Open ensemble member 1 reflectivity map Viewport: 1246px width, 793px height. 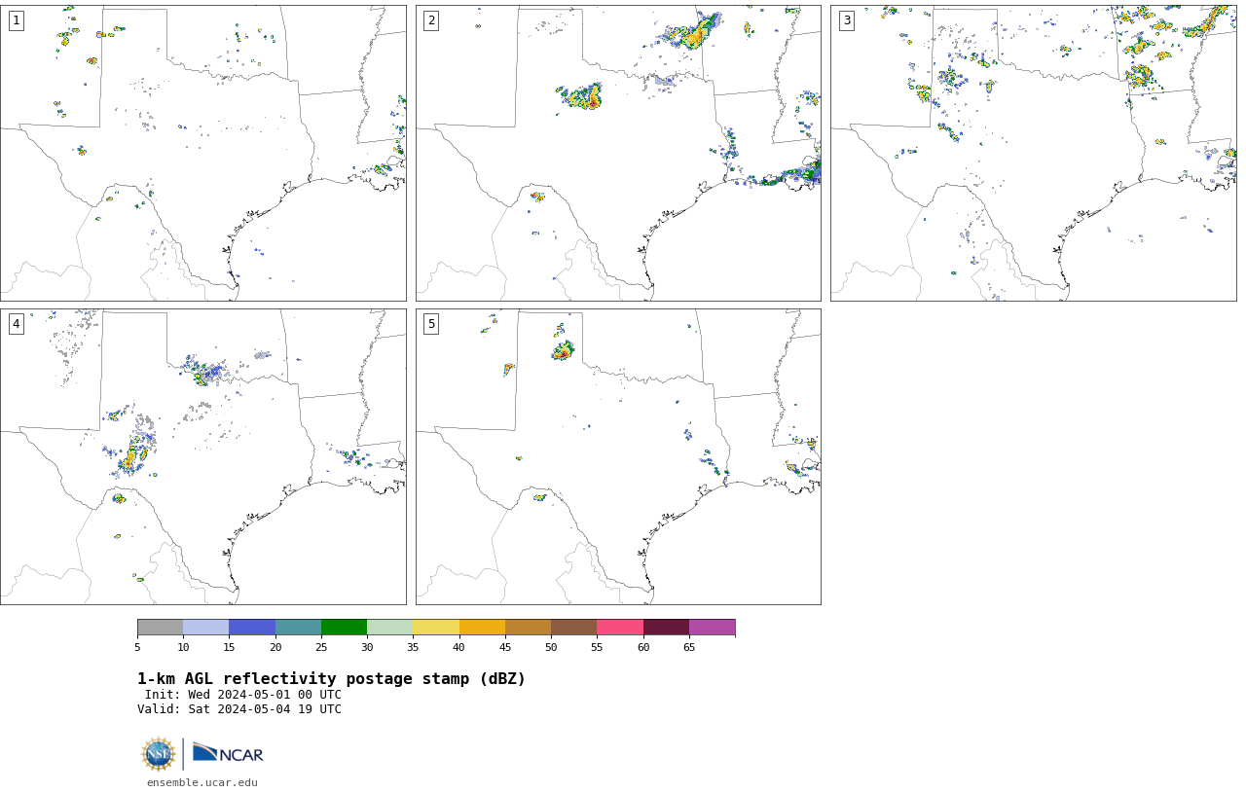[202, 153]
